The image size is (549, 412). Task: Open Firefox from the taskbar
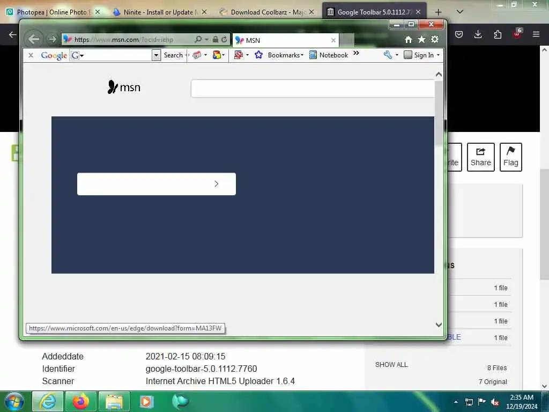[x=81, y=402]
